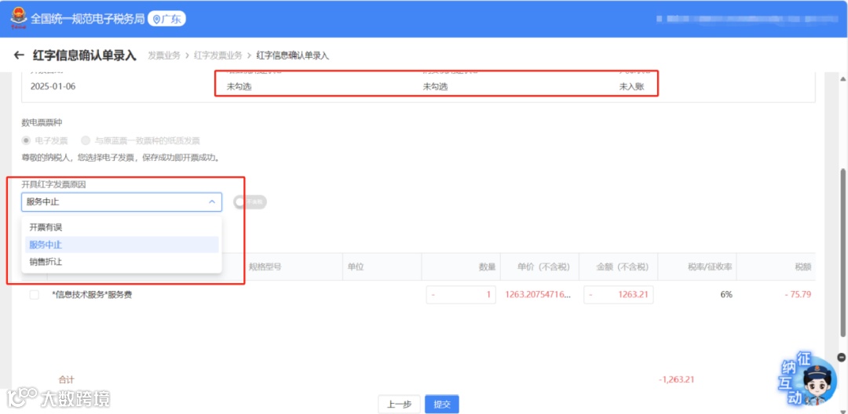Click the 6% tax rate cell
The height and width of the screenshot is (414, 848).
click(x=726, y=295)
